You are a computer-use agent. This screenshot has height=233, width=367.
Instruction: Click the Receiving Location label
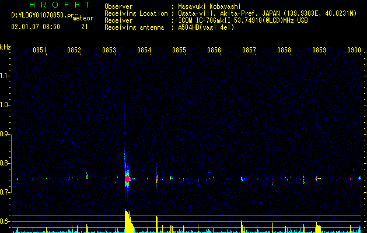[136, 13]
